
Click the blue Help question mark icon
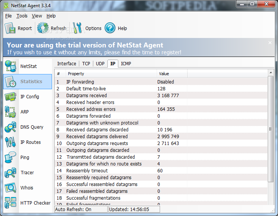[110, 28]
